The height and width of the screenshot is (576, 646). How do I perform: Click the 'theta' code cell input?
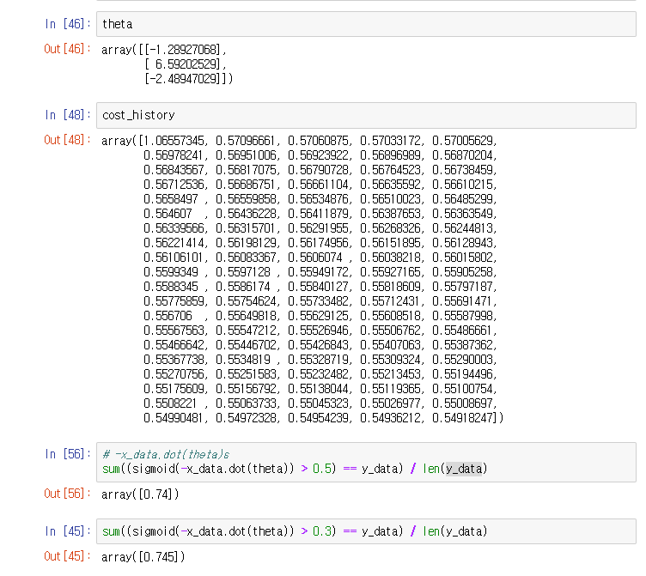(366, 24)
